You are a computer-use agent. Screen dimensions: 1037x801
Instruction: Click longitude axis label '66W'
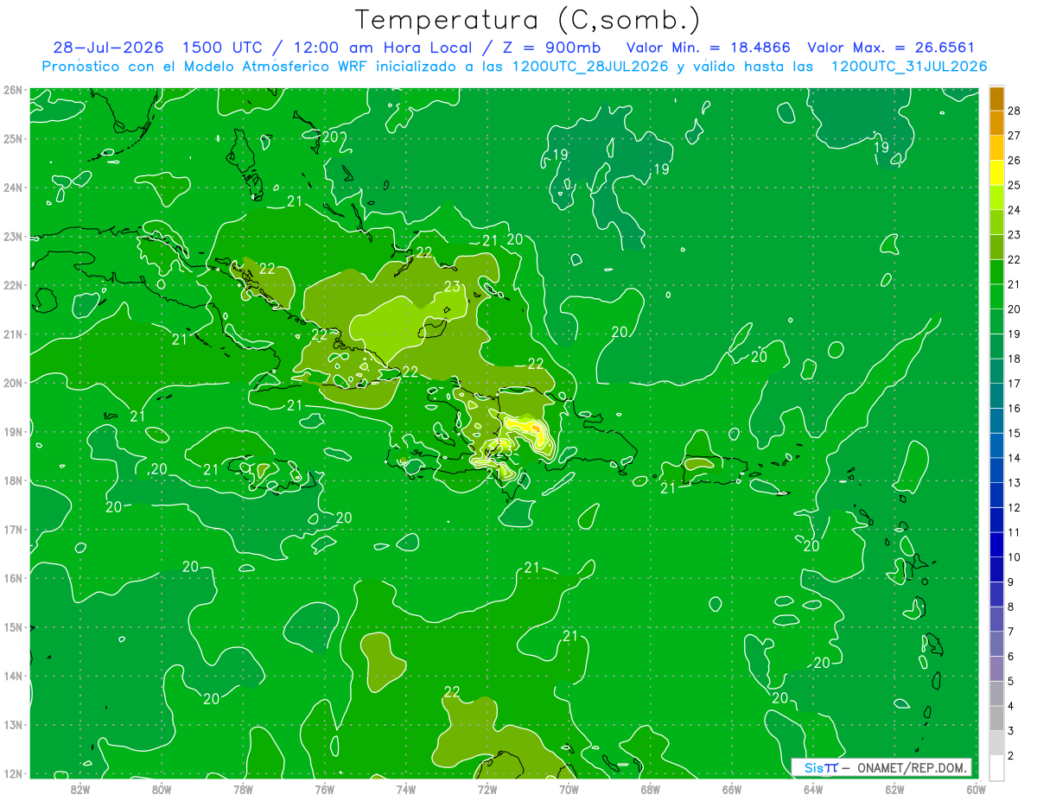(x=732, y=789)
